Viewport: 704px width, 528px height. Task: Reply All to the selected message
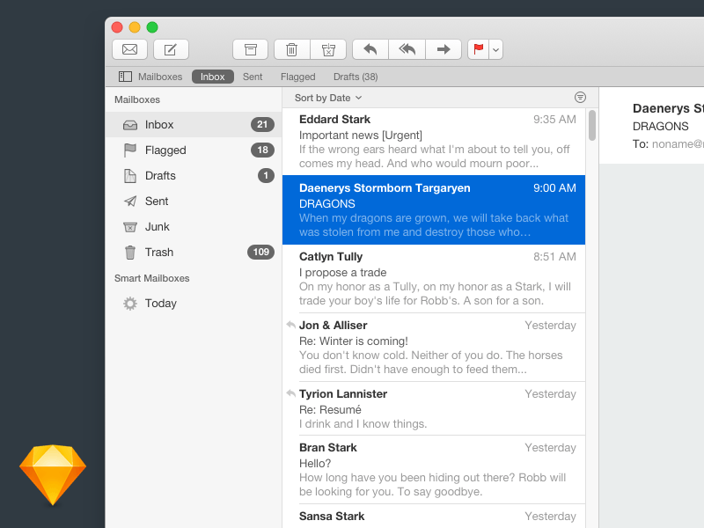tap(407, 49)
